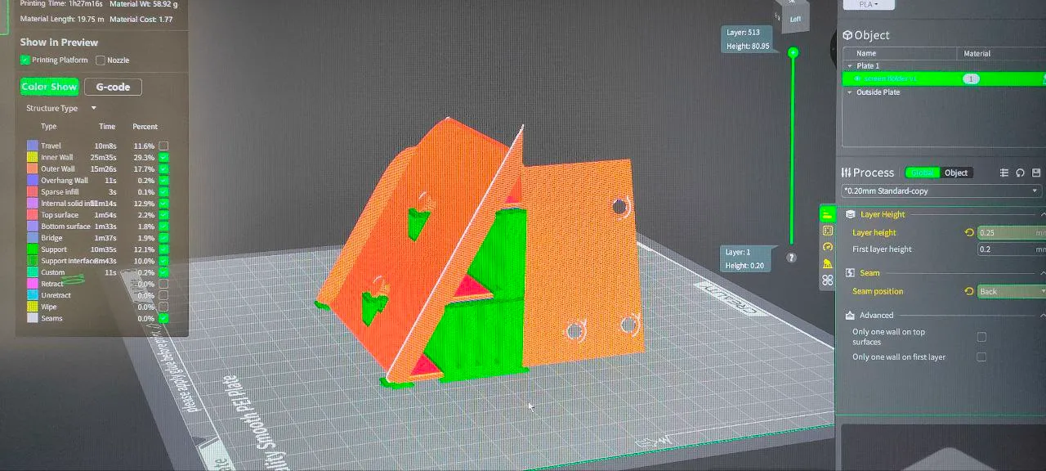The height and width of the screenshot is (471, 1046).
Task: Open the Others settings icon in Process sidebar
Action: pos(827,280)
